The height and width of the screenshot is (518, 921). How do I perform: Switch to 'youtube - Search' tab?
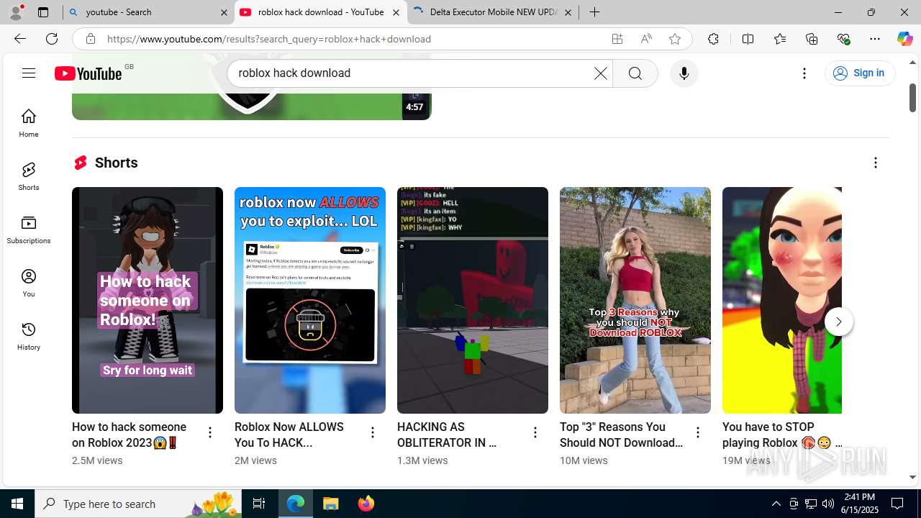[x=148, y=12]
